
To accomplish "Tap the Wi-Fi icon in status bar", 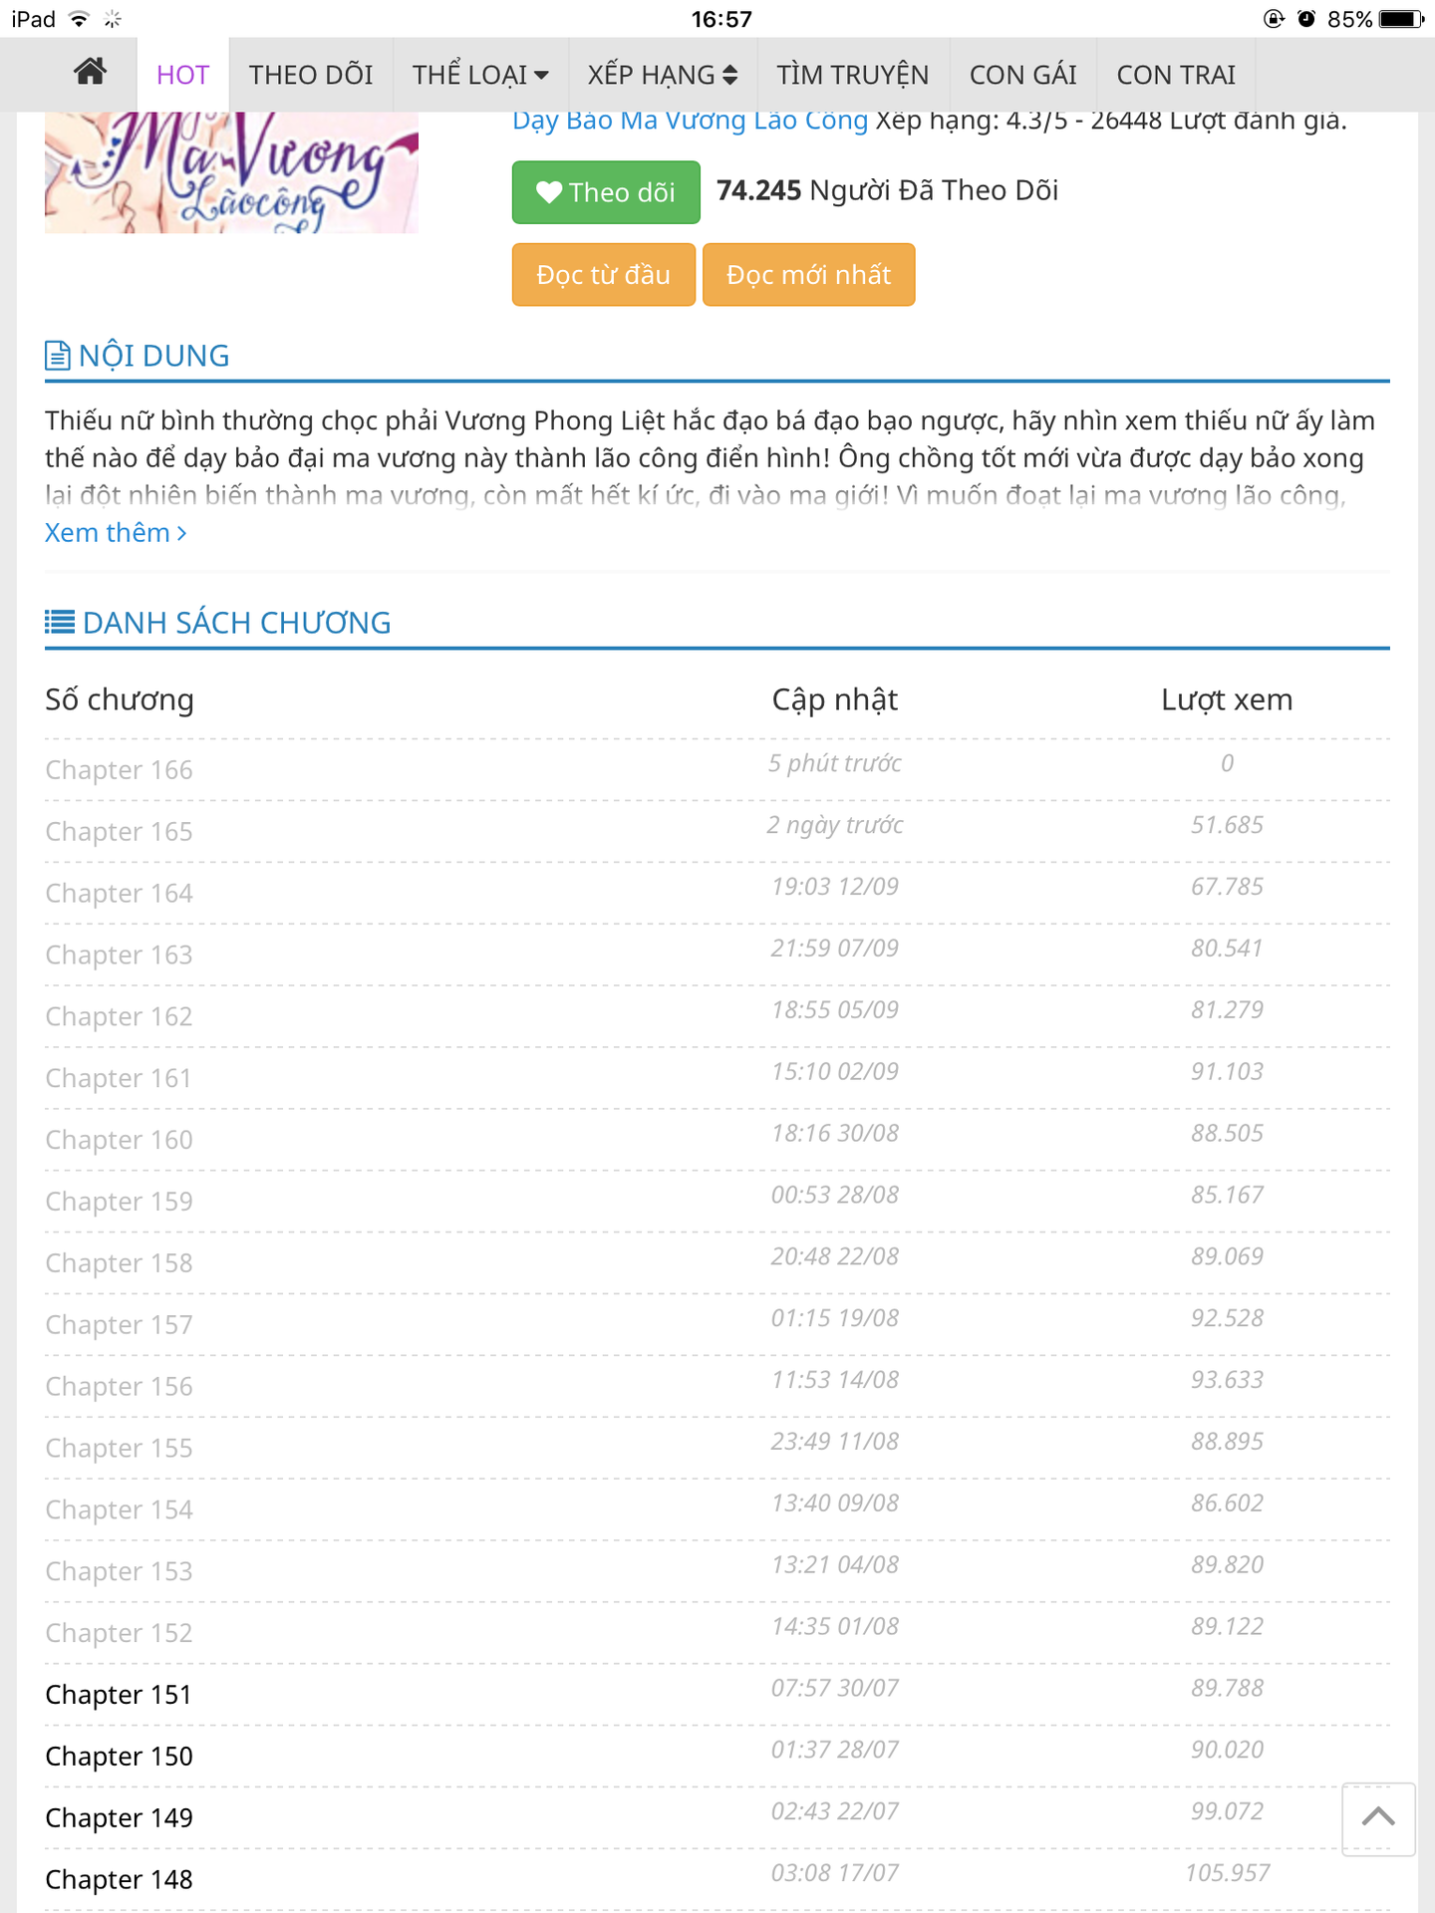I will coord(80,19).
